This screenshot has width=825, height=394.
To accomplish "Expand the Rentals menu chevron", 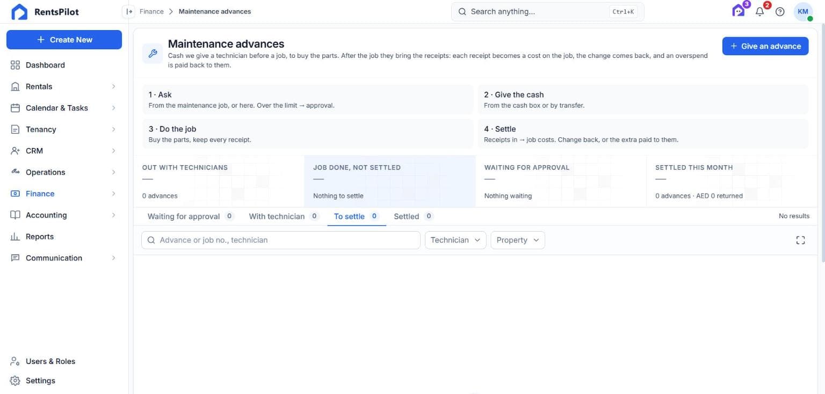I will point(113,86).
